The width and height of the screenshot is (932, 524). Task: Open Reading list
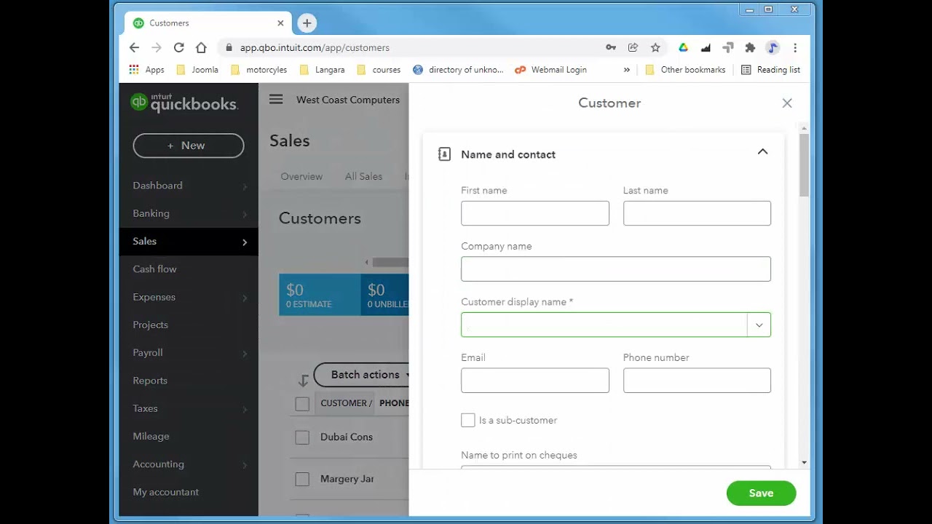coord(770,70)
